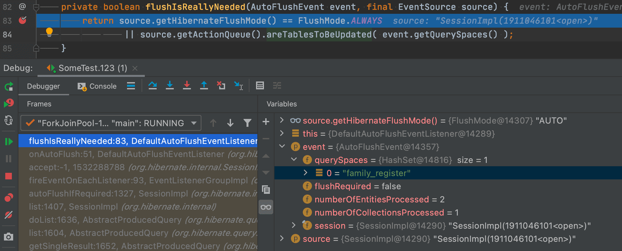
Task: Click the Run to Cursor icon
Action: [x=239, y=86]
